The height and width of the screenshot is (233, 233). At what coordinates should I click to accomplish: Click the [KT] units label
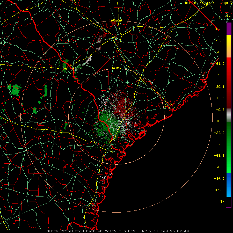[221, 18]
